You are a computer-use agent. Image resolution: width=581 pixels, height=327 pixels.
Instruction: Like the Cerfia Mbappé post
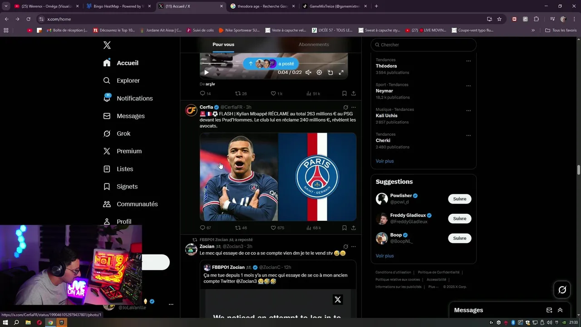click(277, 228)
